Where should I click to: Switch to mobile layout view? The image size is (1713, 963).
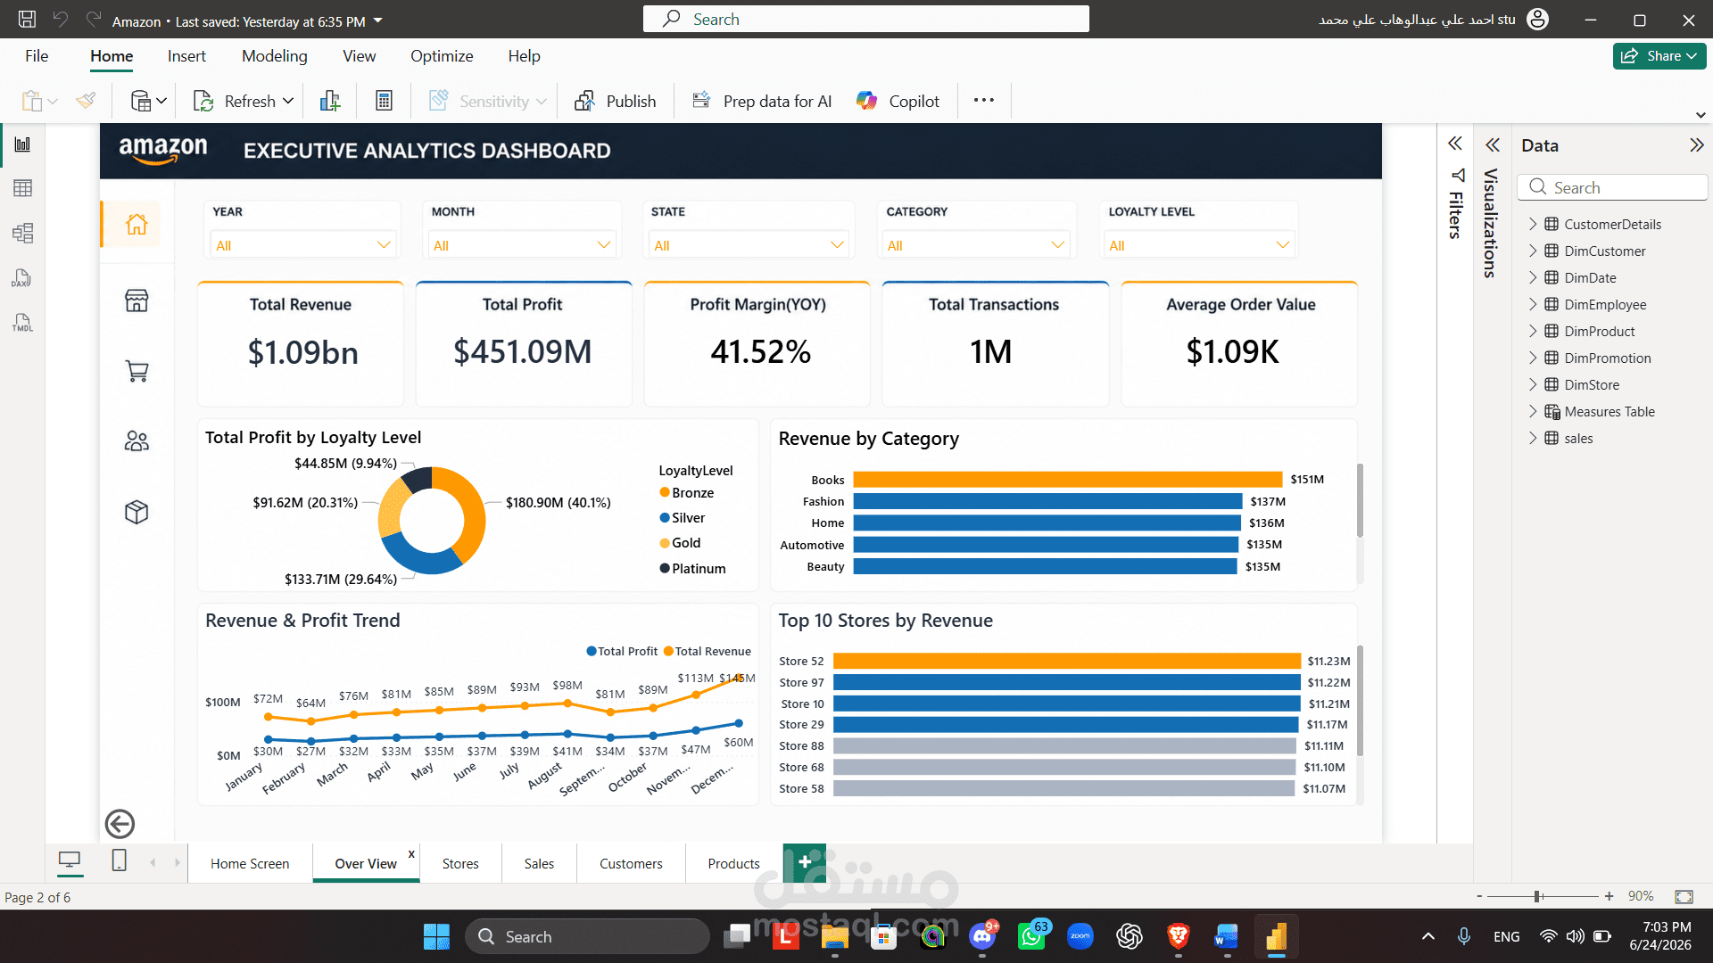point(119,861)
